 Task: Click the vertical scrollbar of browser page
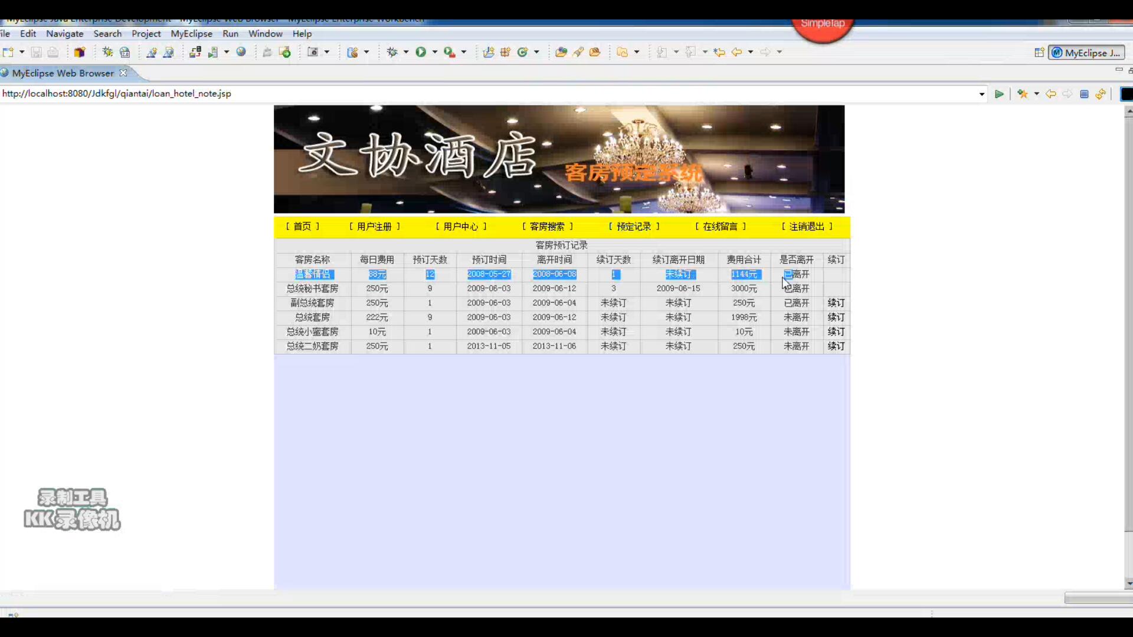(x=1129, y=348)
